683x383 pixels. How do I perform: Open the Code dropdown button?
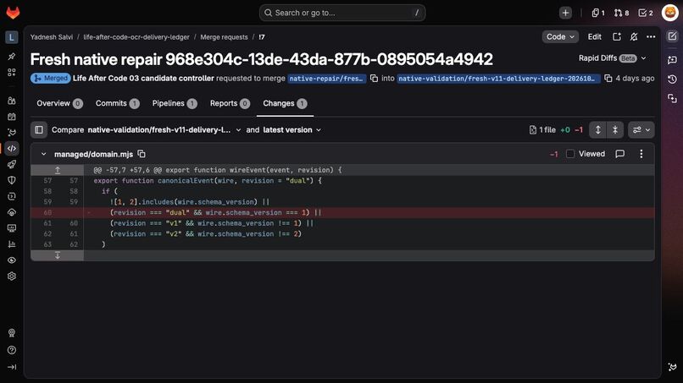tap(560, 37)
